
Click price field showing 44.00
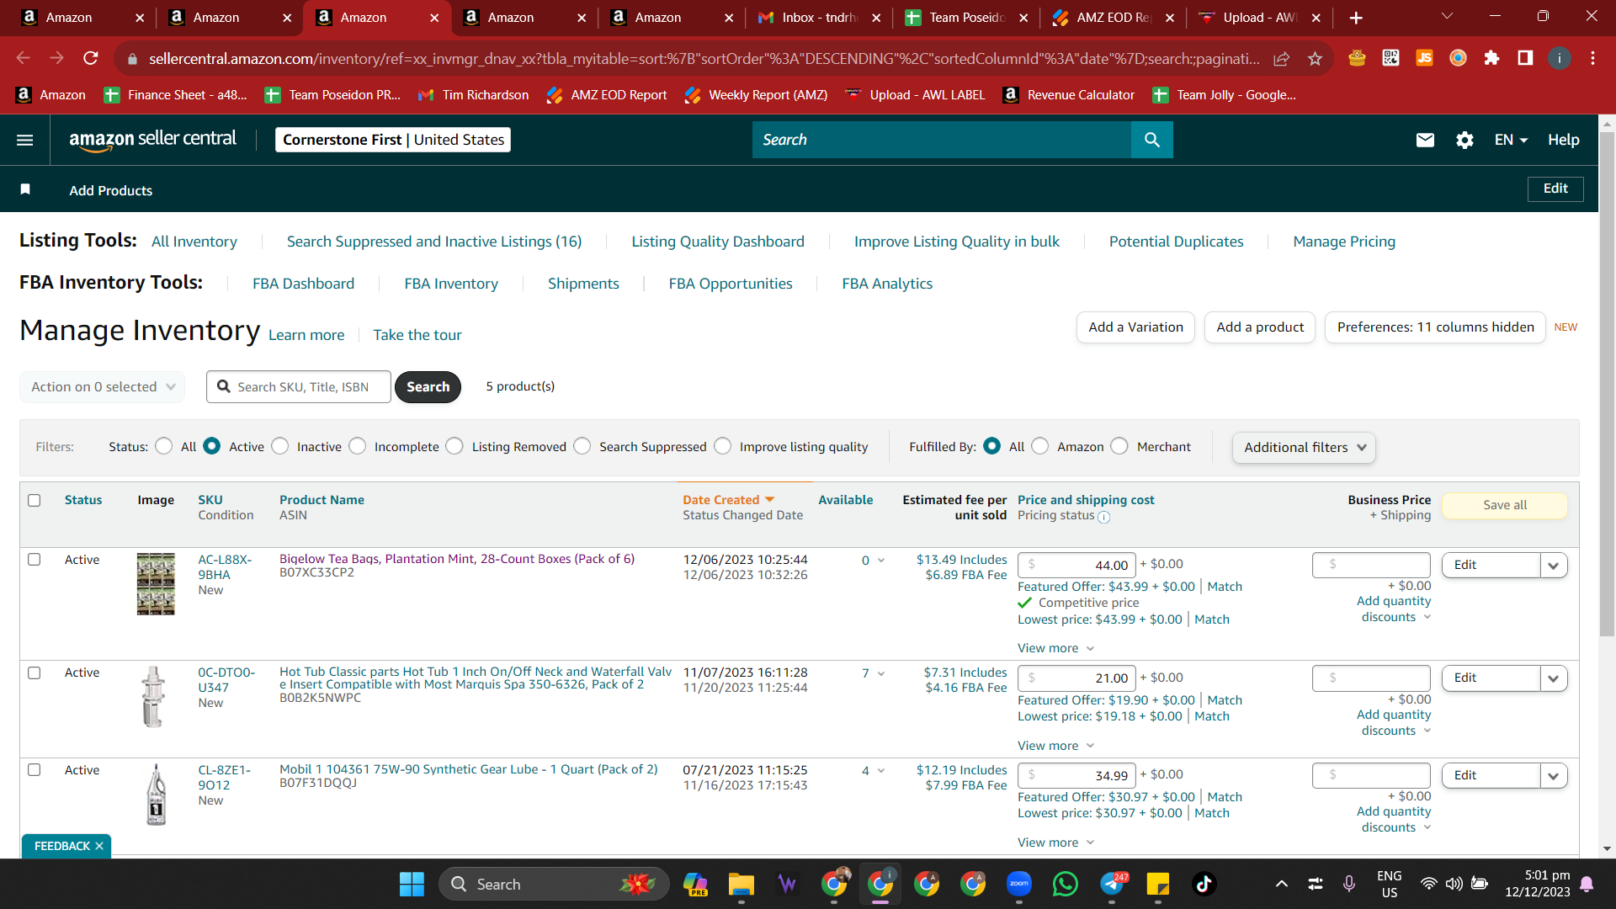pos(1076,566)
